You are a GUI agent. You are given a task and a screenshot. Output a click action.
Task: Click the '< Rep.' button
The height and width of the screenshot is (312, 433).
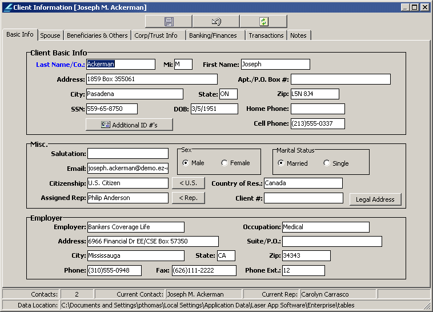[x=188, y=198]
